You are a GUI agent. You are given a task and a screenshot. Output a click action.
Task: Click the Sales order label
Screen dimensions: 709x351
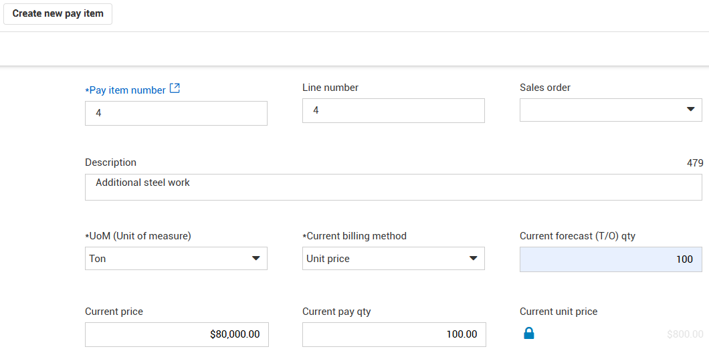tap(545, 88)
